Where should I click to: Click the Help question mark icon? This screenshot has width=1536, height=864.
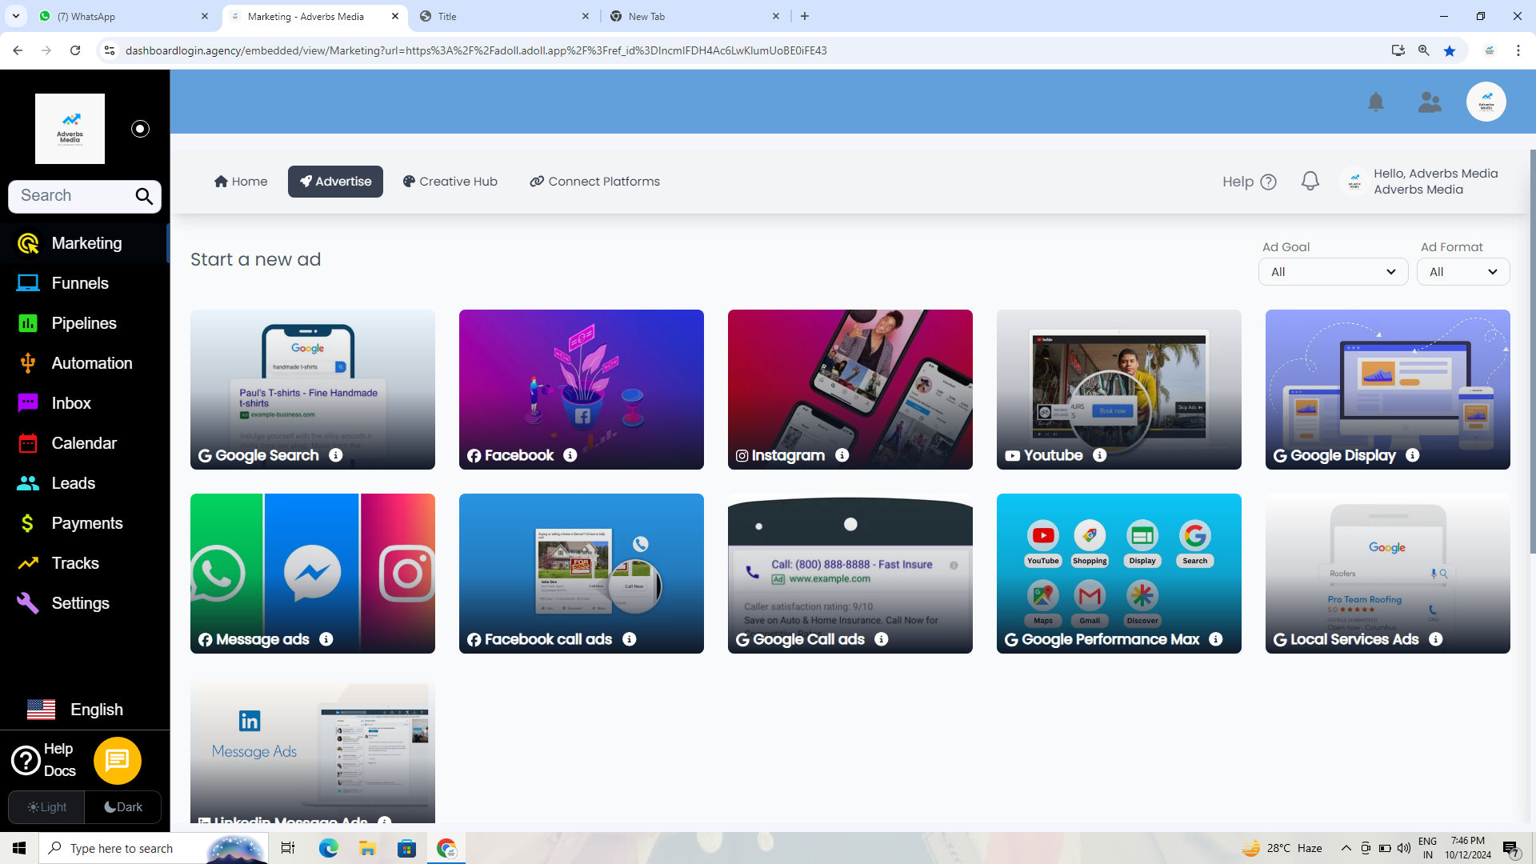[x=1268, y=182]
